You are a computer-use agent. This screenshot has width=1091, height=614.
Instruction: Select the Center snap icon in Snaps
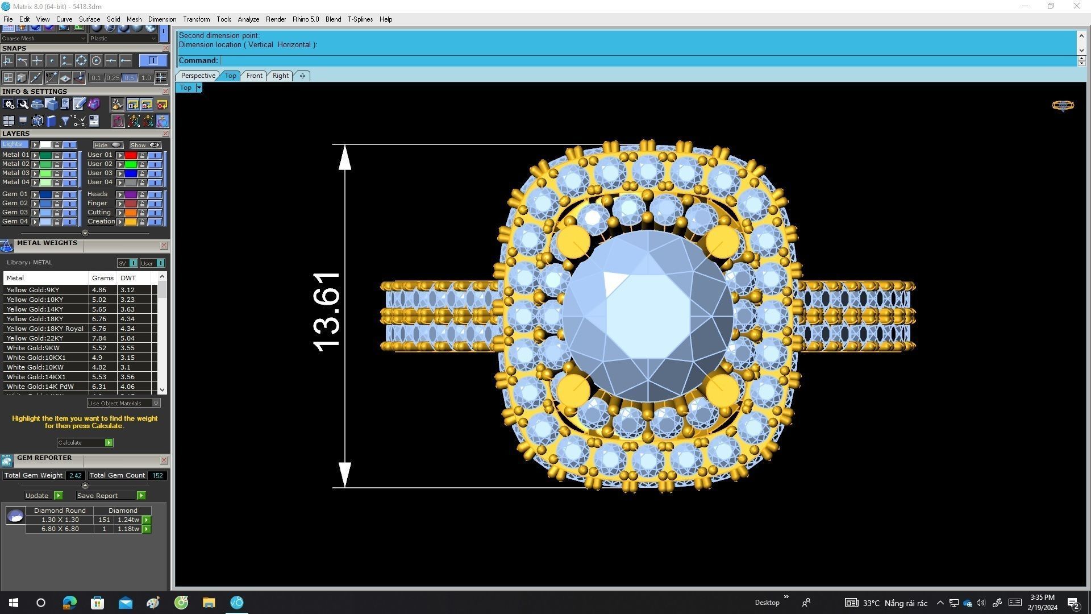click(x=96, y=60)
